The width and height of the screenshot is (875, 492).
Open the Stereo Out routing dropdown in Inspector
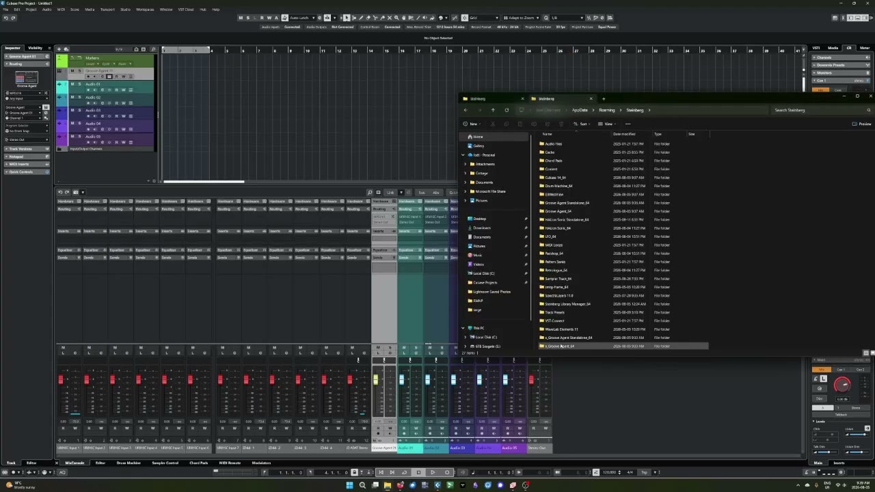point(27,139)
